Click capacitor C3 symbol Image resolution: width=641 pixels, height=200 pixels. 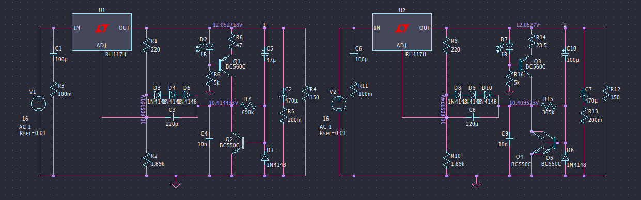172,118
